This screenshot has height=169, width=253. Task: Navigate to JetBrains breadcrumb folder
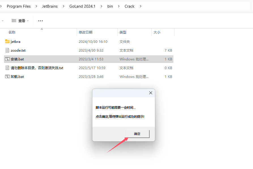pyautogui.click(x=50, y=6)
